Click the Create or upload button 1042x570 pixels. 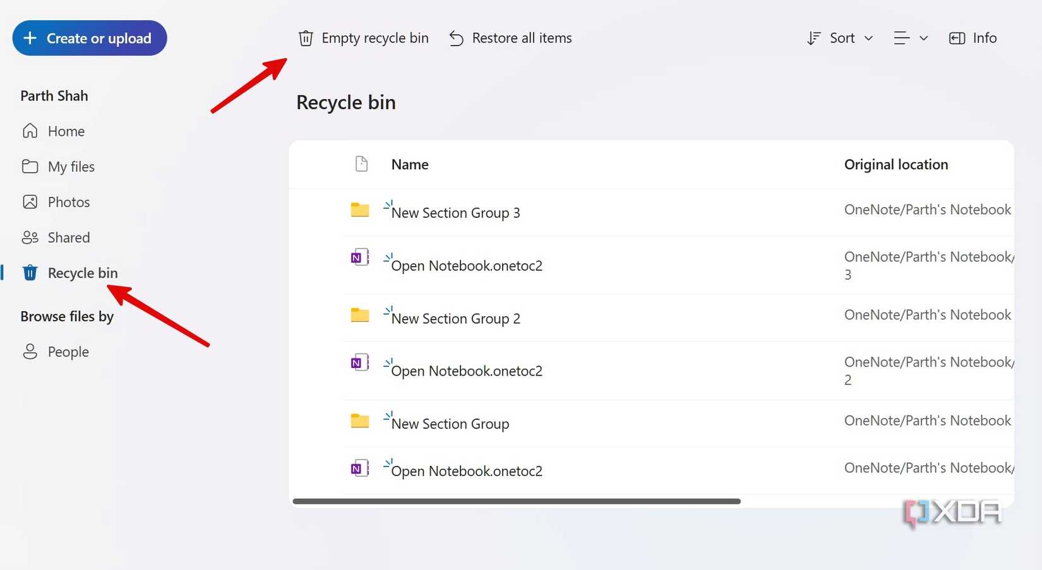point(90,38)
